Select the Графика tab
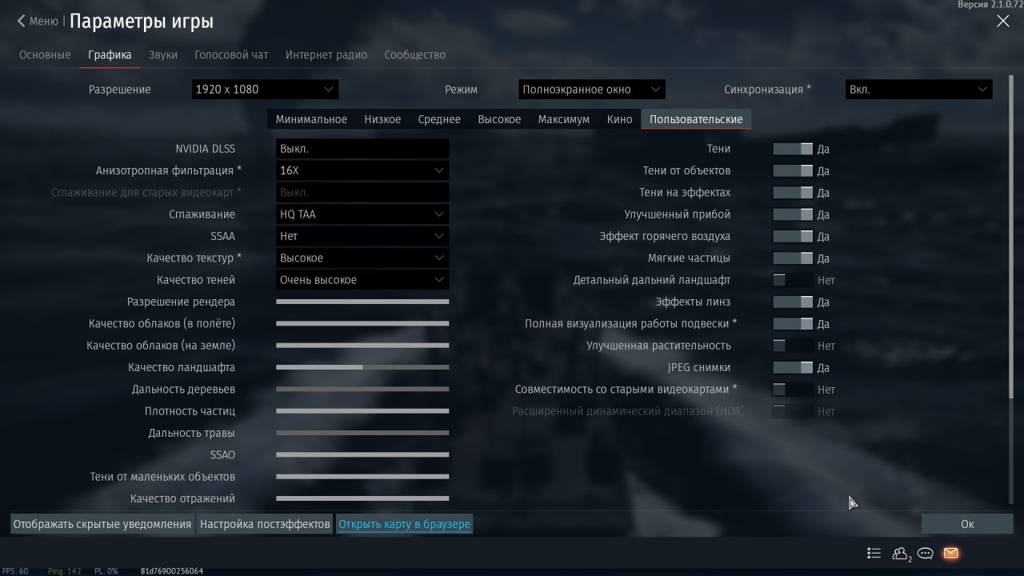The height and width of the screenshot is (576, 1024). pos(110,55)
